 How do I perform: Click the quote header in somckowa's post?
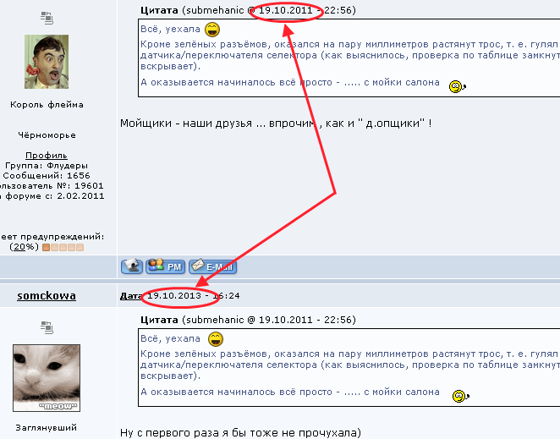[248, 320]
